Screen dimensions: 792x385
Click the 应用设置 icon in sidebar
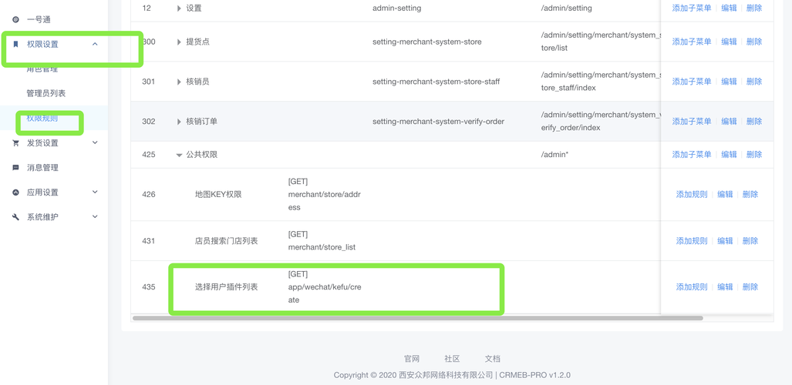tap(15, 192)
